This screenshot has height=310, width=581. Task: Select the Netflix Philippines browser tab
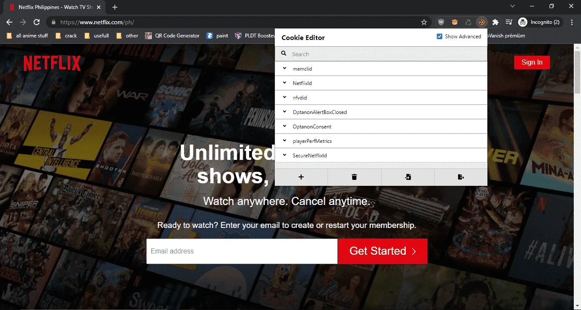click(x=54, y=7)
